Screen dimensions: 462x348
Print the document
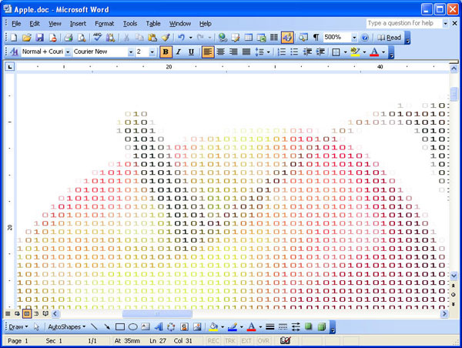69,38
